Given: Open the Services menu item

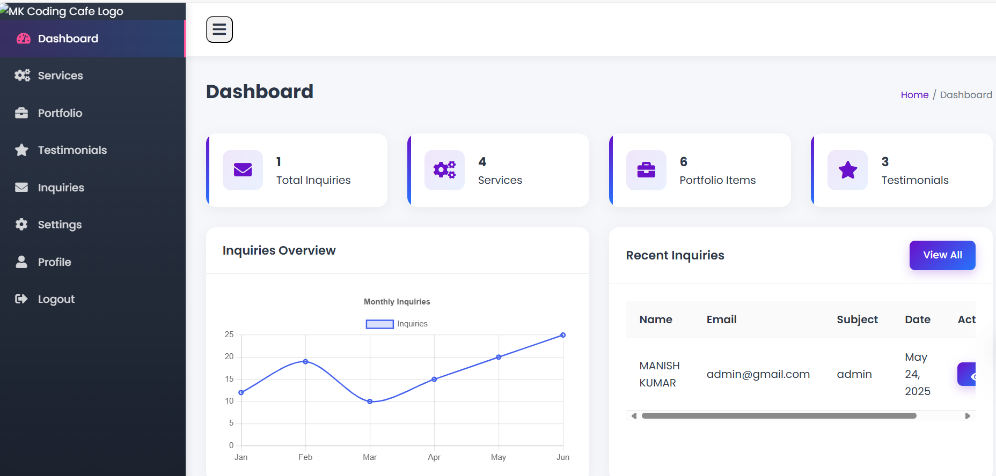Looking at the screenshot, I should pos(92,76).
